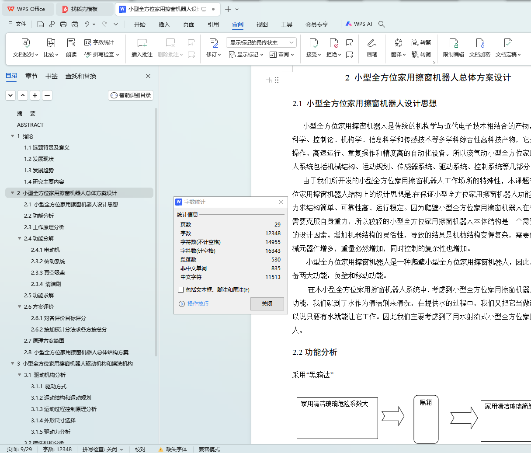
Task: Open the new tab options arrow
Action: point(237,9)
